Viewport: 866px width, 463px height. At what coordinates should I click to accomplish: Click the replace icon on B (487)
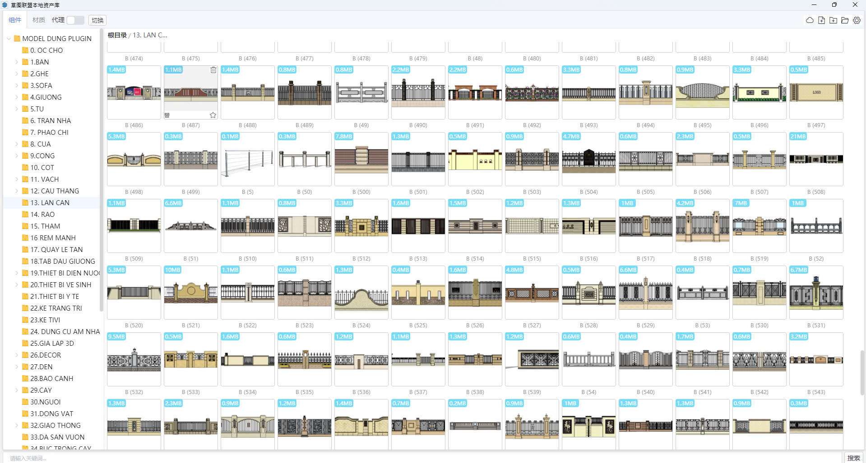[x=167, y=115]
